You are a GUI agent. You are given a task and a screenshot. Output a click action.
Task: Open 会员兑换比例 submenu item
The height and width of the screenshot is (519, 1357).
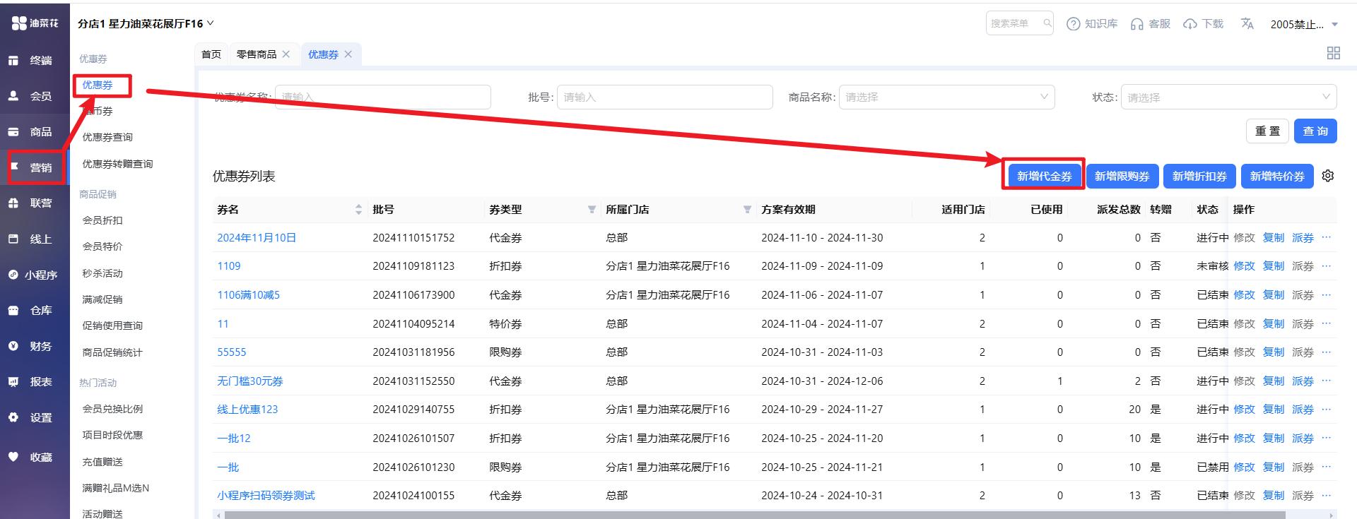112,409
